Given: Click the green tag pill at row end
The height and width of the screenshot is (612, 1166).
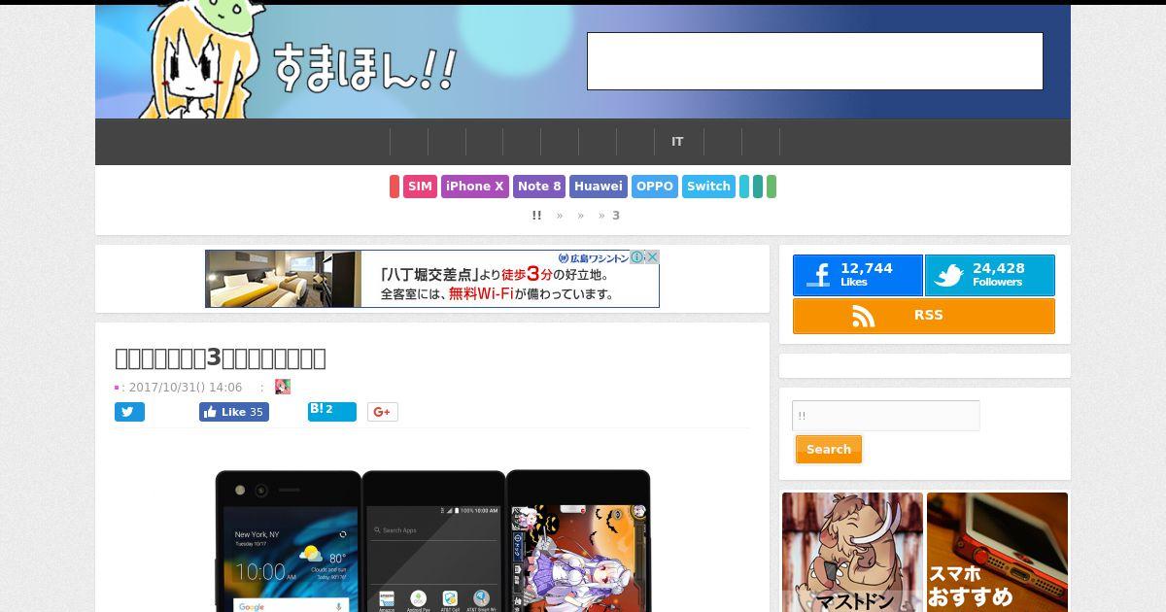Looking at the screenshot, I should click(x=772, y=187).
